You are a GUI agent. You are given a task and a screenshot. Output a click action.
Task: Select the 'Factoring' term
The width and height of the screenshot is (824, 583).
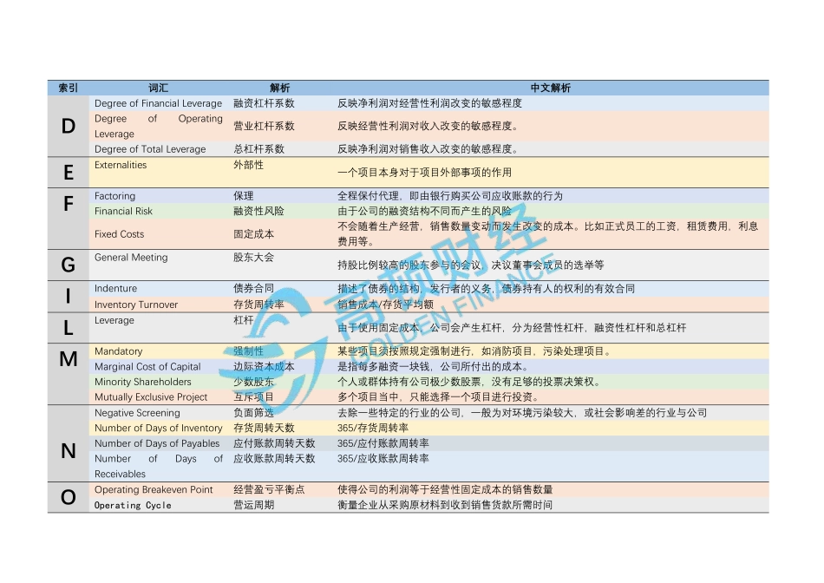click(x=115, y=196)
